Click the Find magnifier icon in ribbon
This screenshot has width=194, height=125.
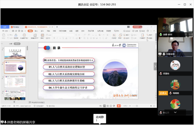point(147,35)
